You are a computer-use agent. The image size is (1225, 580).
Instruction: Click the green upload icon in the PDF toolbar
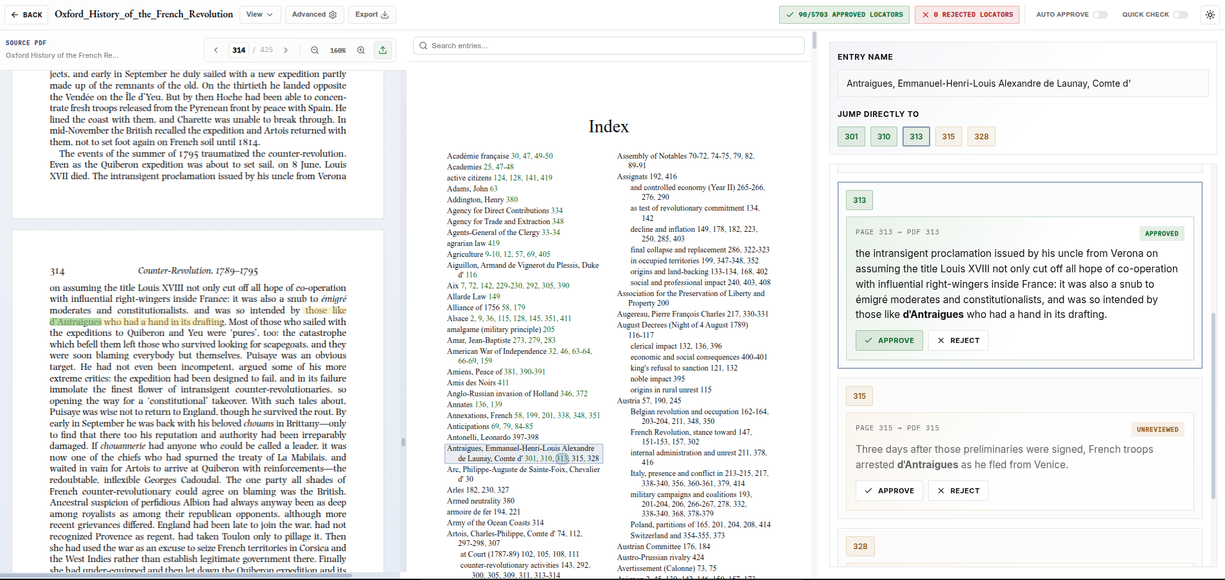(x=382, y=49)
